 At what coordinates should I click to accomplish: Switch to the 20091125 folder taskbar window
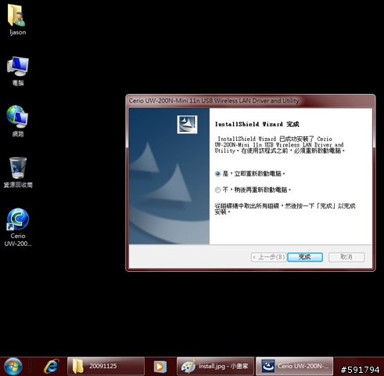coord(106,366)
